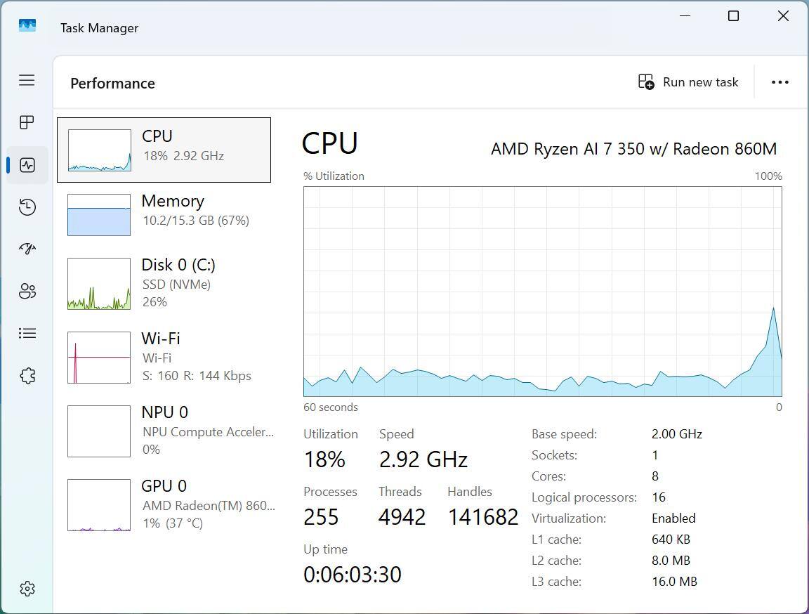Image resolution: width=809 pixels, height=614 pixels.
Task: Open Task Manager settings gear
Action: point(27,589)
